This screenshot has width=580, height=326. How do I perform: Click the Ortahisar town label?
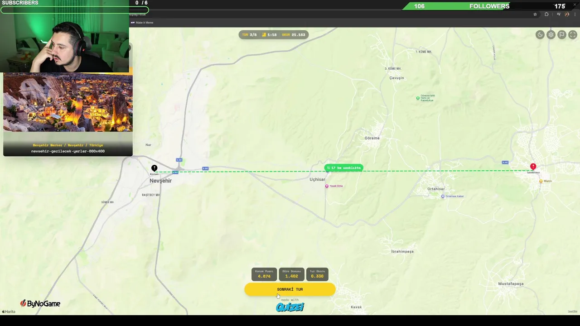pos(436,189)
